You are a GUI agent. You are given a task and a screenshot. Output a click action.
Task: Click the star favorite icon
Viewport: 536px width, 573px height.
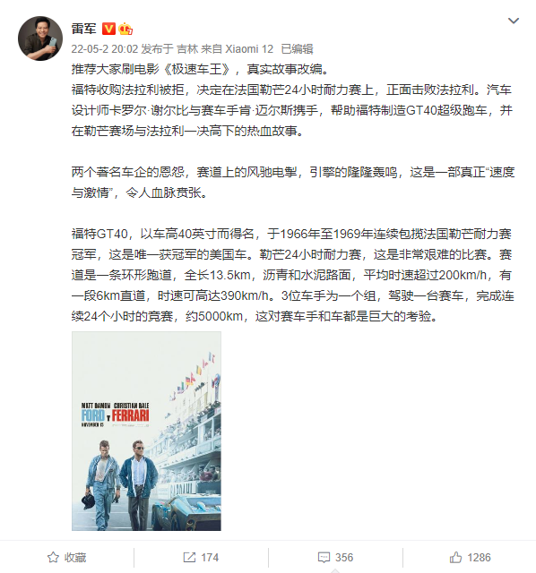pos(53,557)
